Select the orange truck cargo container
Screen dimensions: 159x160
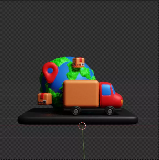81,94
